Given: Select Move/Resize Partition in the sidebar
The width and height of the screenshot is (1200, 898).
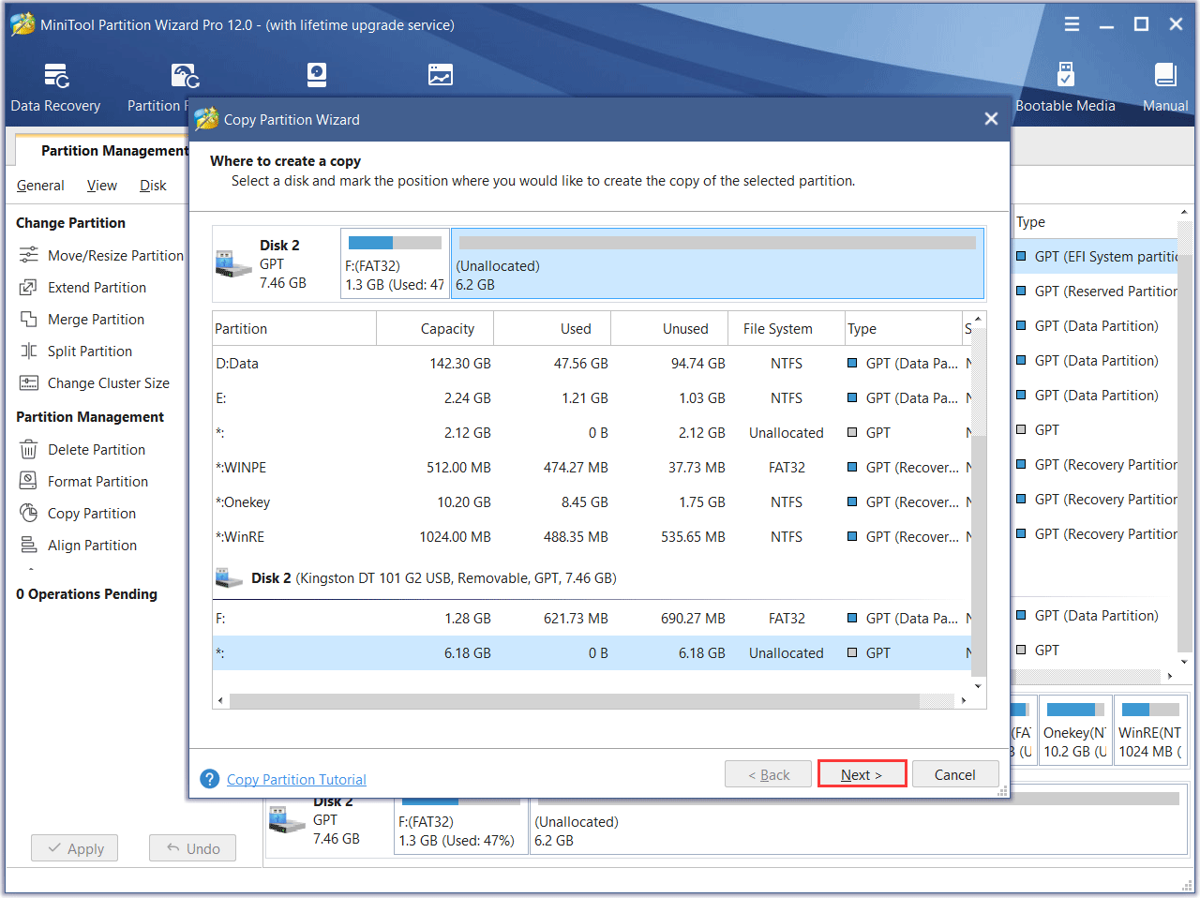Looking at the screenshot, I should point(114,256).
